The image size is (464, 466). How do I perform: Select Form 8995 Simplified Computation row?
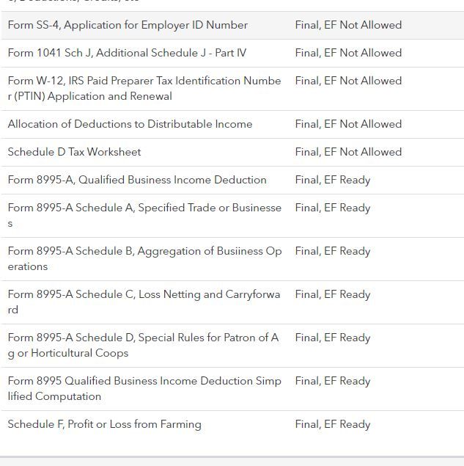point(232,389)
